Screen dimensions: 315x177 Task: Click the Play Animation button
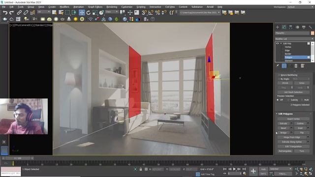point(234,169)
